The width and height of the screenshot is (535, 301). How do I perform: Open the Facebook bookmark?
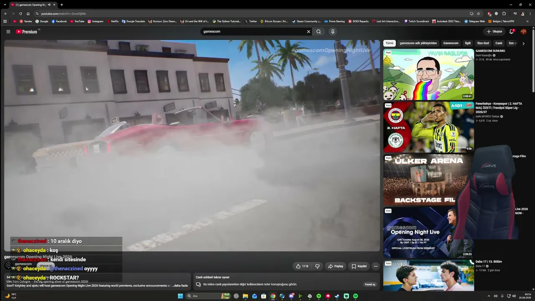(x=59, y=21)
